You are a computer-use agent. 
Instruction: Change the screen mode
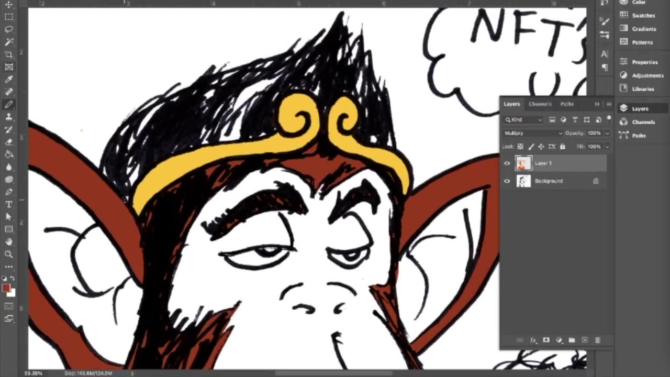pyautogui.click(x=9, y=318)
